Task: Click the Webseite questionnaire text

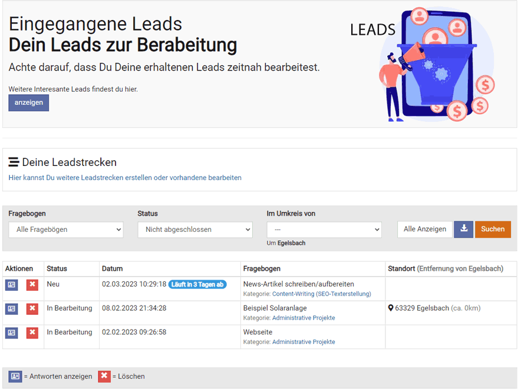Action: [x=258, y=332]
